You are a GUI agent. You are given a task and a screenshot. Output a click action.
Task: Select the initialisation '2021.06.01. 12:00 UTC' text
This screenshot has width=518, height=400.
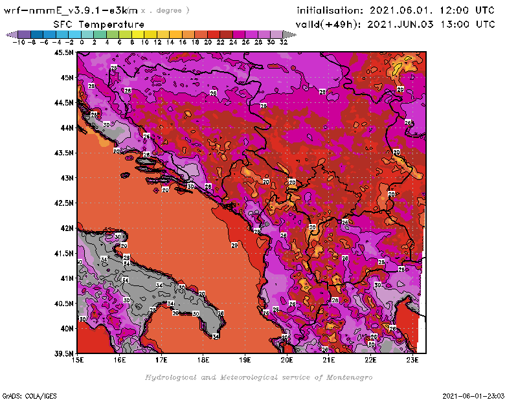point(432,10)
